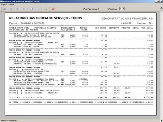163x122 pixels.
Task: Click the MODELO column header
Action: [x=83, y=28]
